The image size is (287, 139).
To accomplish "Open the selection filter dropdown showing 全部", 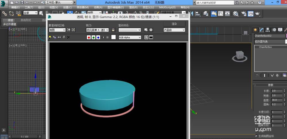I will [x=30, y=13].
